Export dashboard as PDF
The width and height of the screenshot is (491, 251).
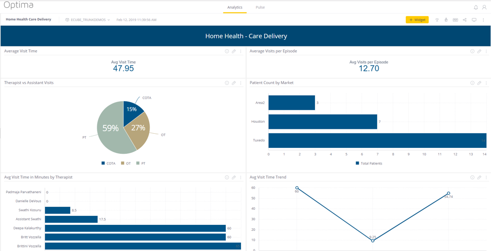coord(455,20)
